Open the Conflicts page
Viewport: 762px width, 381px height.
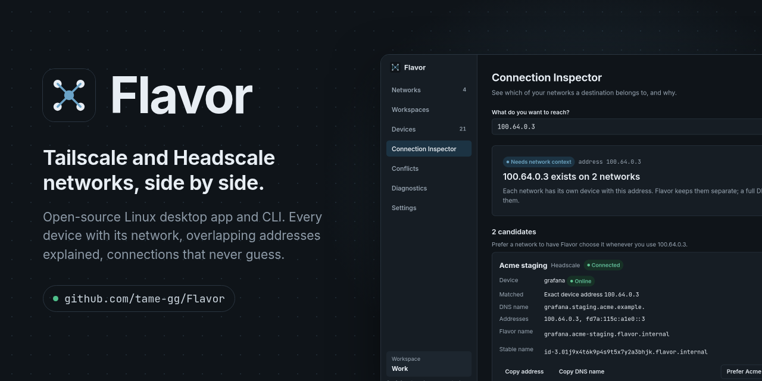(x=429, y=168)
